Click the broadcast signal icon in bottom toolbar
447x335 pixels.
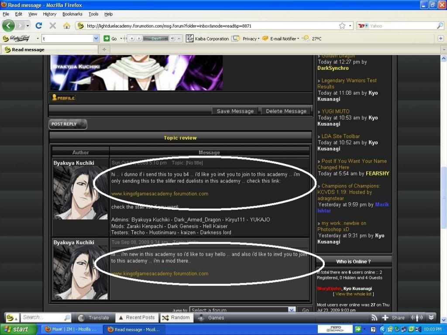click(x=417, y=318)
